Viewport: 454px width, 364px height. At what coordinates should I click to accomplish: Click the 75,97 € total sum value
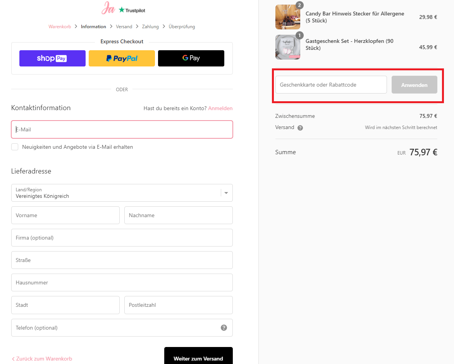(423, 152)
